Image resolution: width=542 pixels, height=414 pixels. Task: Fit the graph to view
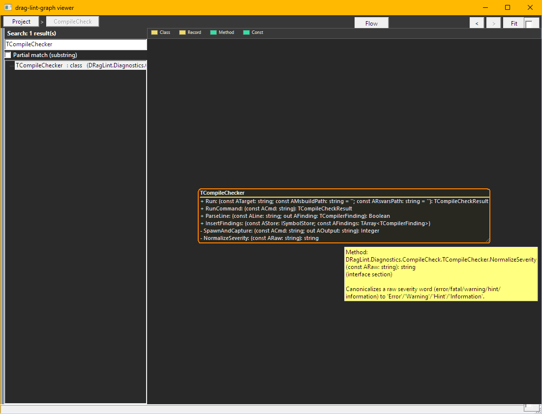pos(514,23)
